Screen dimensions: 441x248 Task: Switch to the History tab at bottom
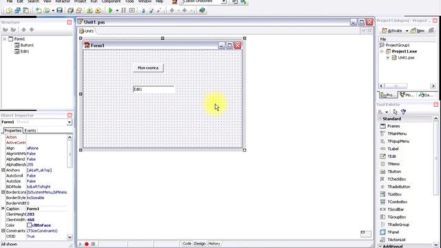point(214,243)
